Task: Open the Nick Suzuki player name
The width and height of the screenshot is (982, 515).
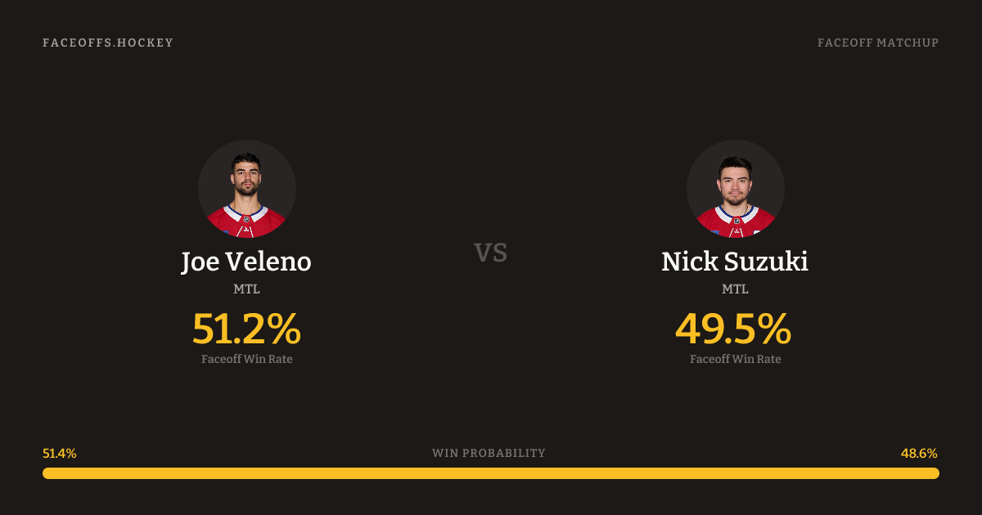Action: (x=735, y=262)
